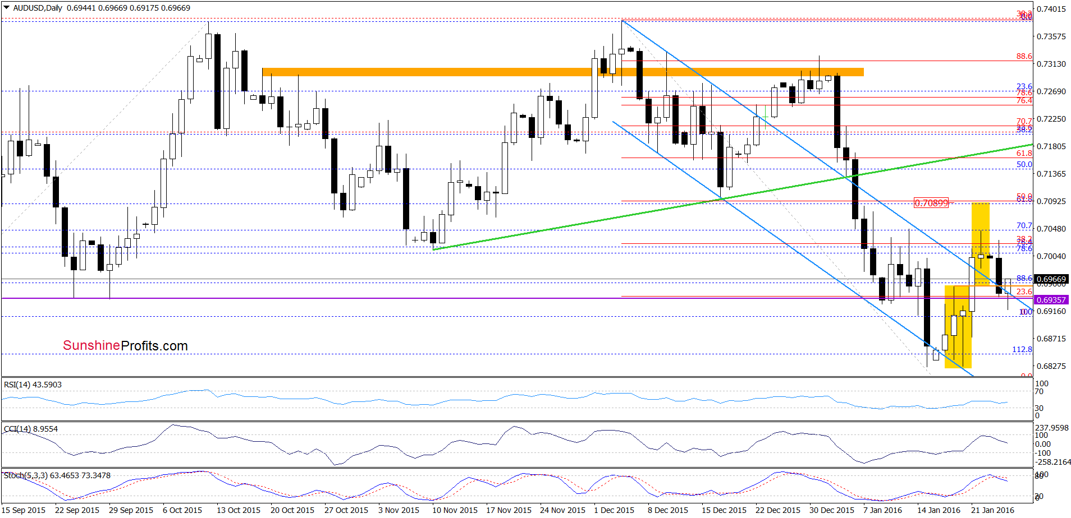
Task: Click the 17 Nov 2015 date label
Action: (509, 510)
